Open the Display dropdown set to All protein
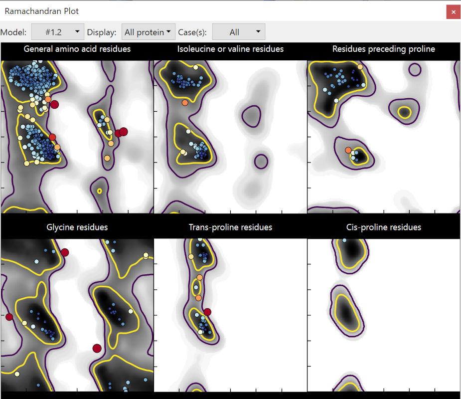The width and height of the screenshot is (461, 399). pos(148,32)
